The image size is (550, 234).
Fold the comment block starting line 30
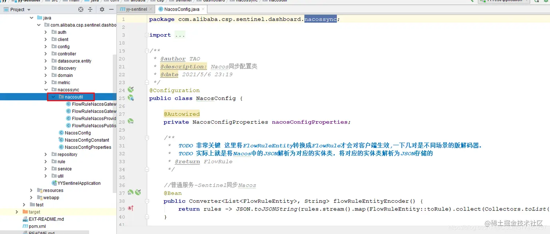pyautogui.click(x=147, y=138)
